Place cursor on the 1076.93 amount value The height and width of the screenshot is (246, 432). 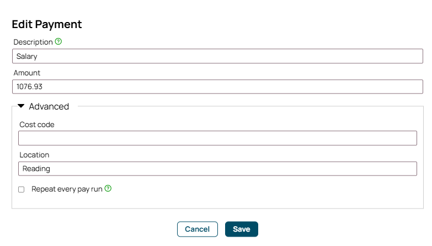29,86
